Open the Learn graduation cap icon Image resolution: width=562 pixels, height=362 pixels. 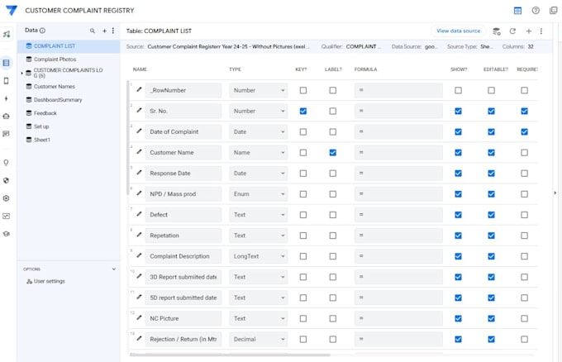6,234
